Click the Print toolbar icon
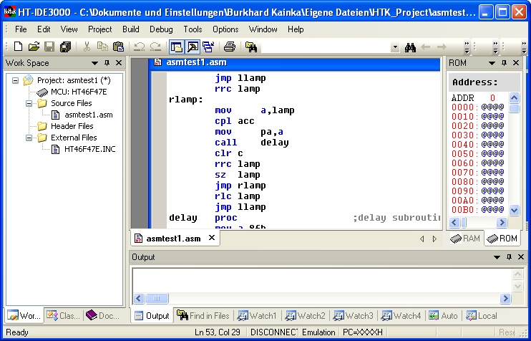The width and height of the screenshot is (531, 341). coord(230,47)
